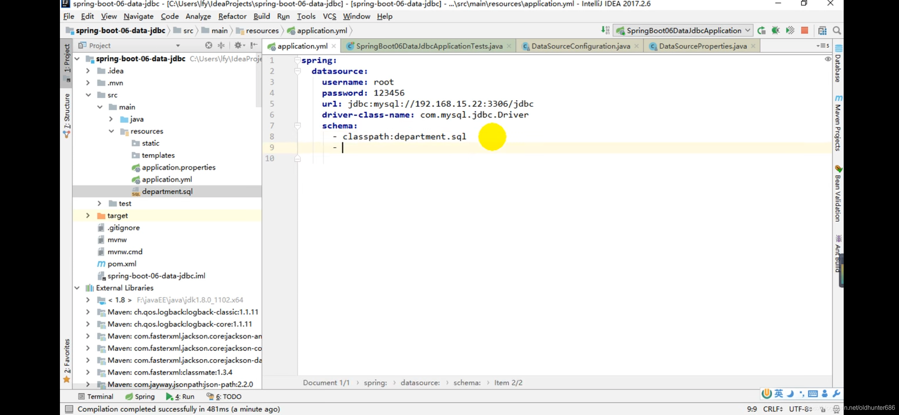Open project panel settings gear icon
This screenshot has height=415, width=899.
(x=238, y=45)
